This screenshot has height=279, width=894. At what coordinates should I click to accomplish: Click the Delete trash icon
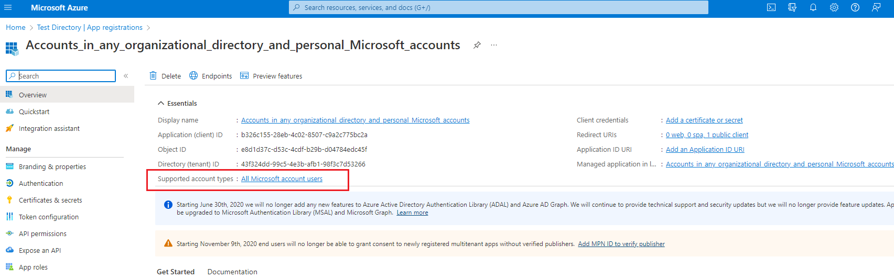click(x=153, y=75)
